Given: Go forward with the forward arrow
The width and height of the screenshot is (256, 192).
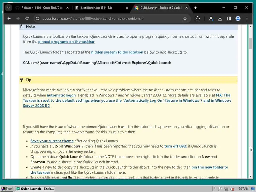Looking at the screenshot, I should click(18, 18).
